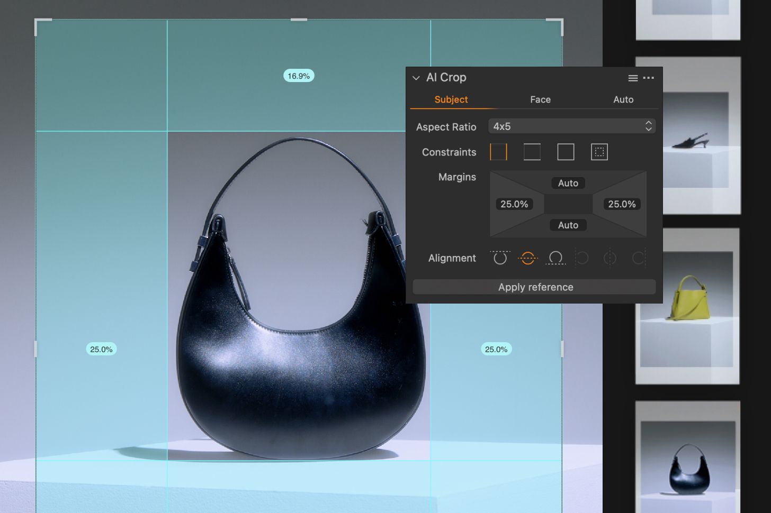Open the Aspect Ratio dropdown
This screenshot has width=771, height=513.
[572, 126]
